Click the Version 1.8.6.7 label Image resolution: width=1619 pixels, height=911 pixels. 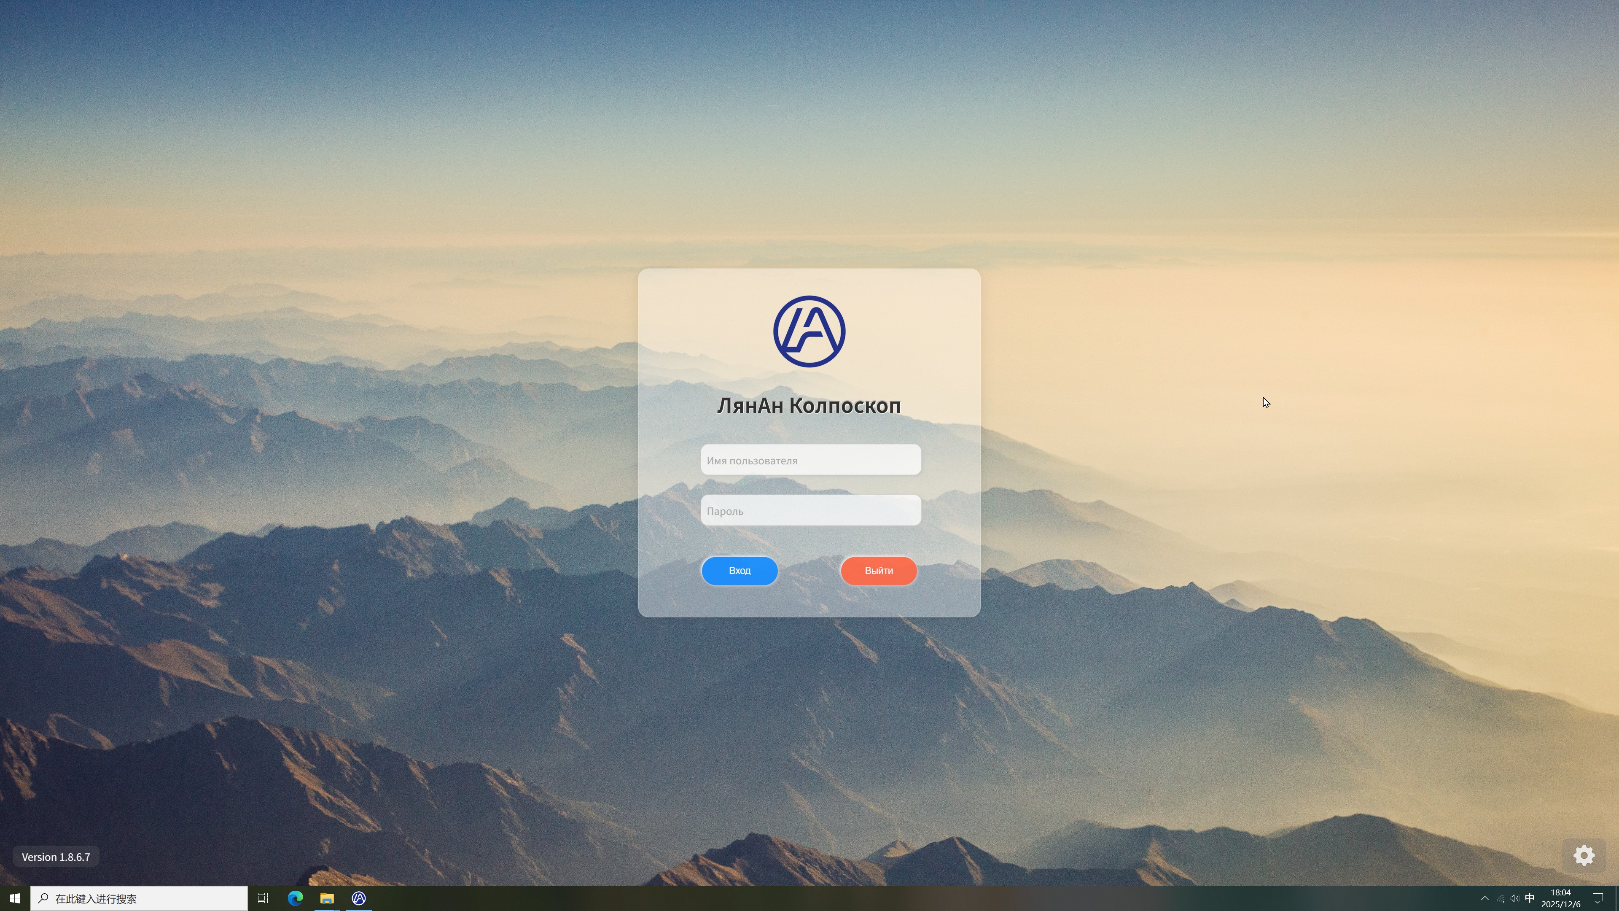(x=56, y=857)
